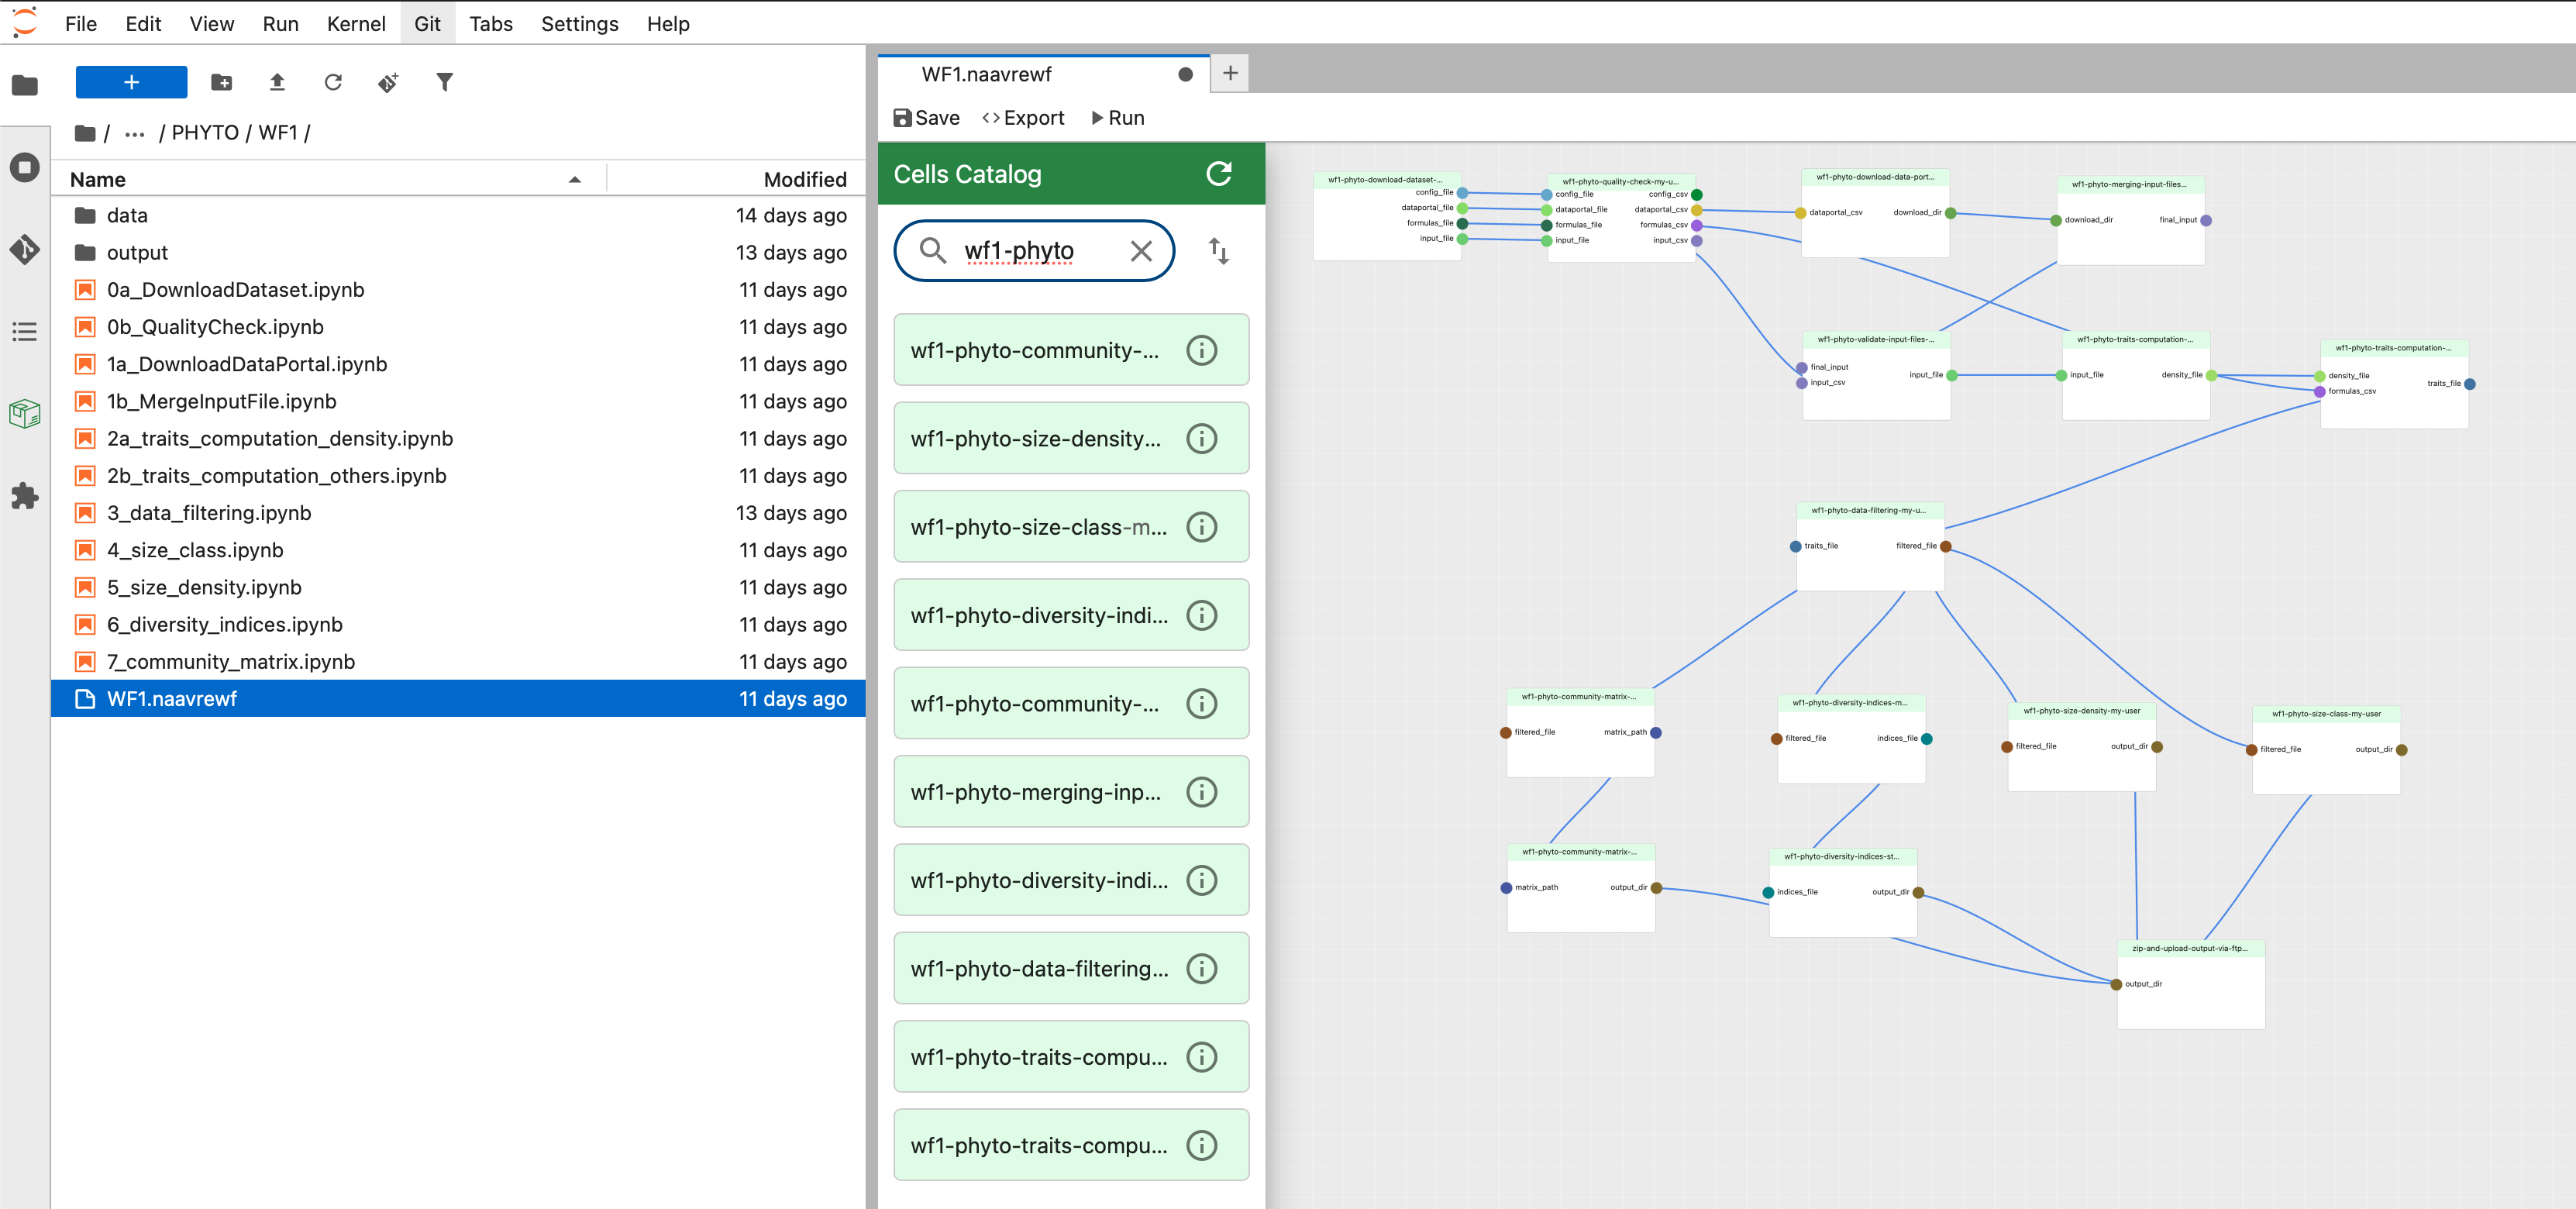The width and height of the screenshot is (2576, 1209).
Task: Open the table of contents panel
Action: tap(24, 331)
